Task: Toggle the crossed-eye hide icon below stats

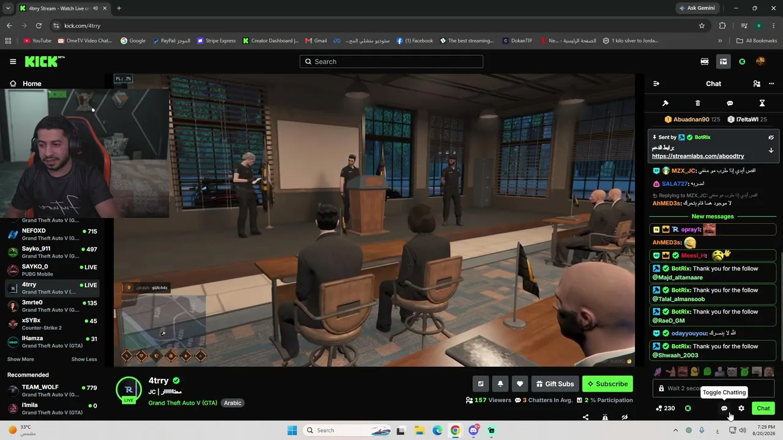Action: coord(625,417)
